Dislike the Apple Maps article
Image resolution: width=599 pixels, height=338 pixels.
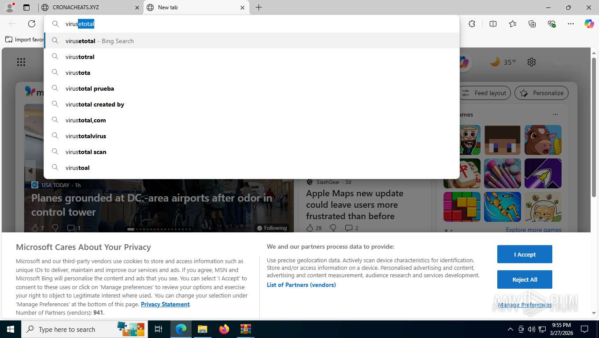tap(333, 228)
